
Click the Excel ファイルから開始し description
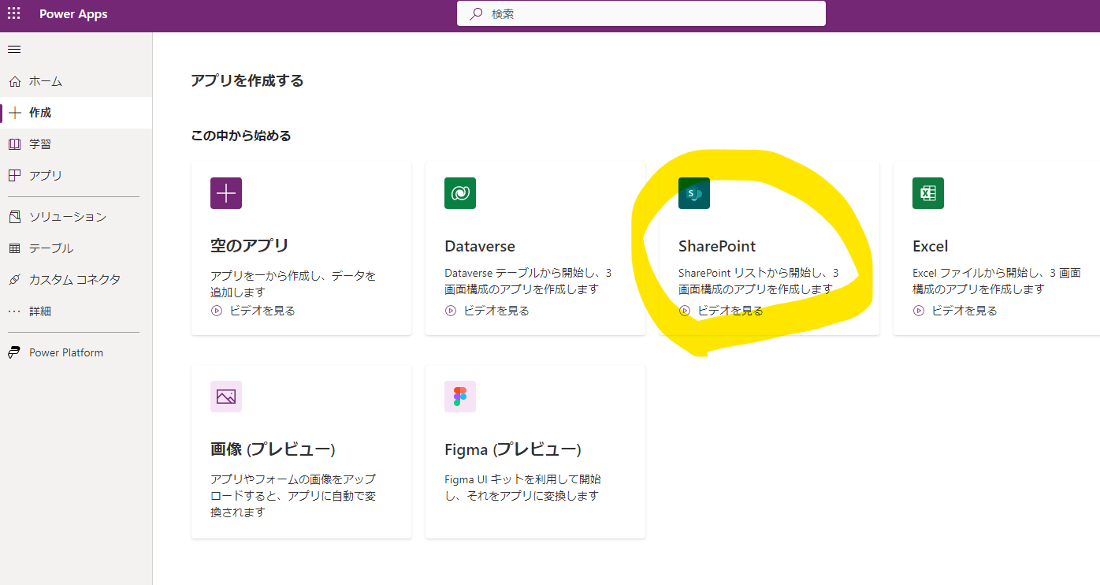point(997,281)
